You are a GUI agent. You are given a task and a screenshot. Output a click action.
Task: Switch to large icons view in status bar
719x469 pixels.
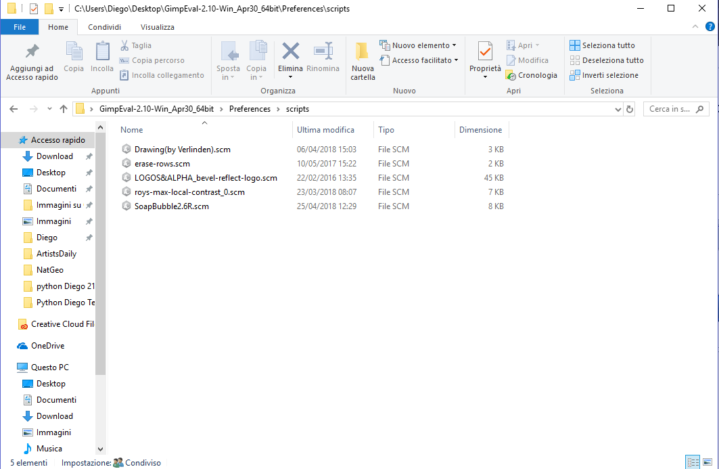[708, 462]
